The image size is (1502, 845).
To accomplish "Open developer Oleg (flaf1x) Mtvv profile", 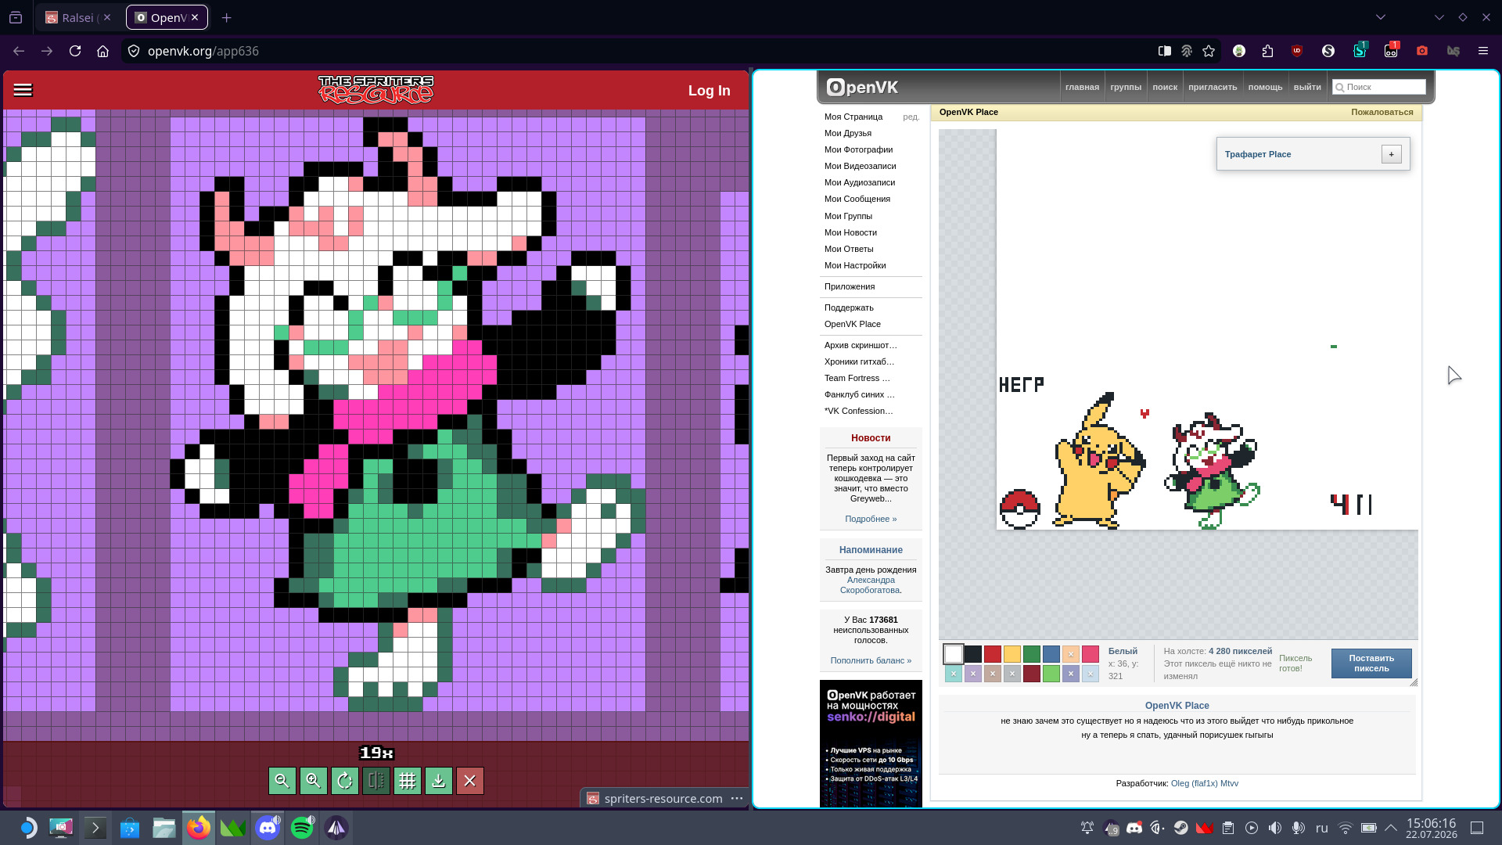I will (1205, 783).
